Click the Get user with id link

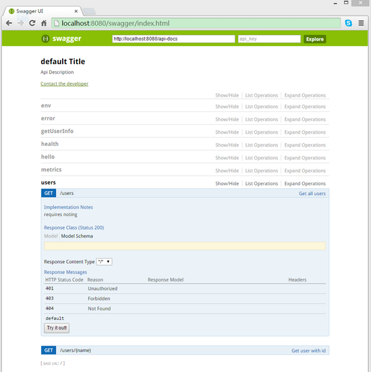pos(308,350)
